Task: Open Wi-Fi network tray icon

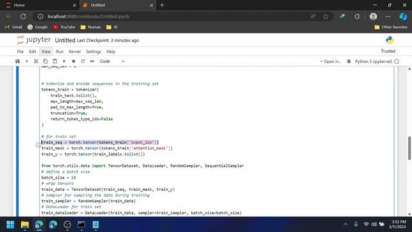Action: pos(366,224)
